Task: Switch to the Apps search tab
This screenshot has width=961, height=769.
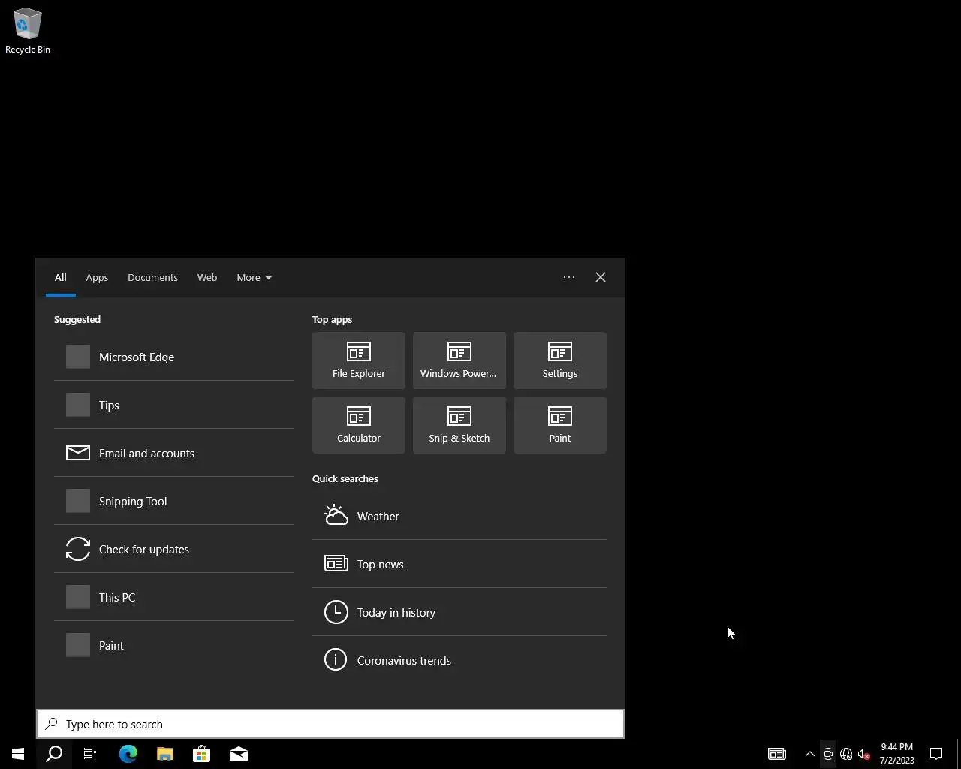Action: coord(97,277)
